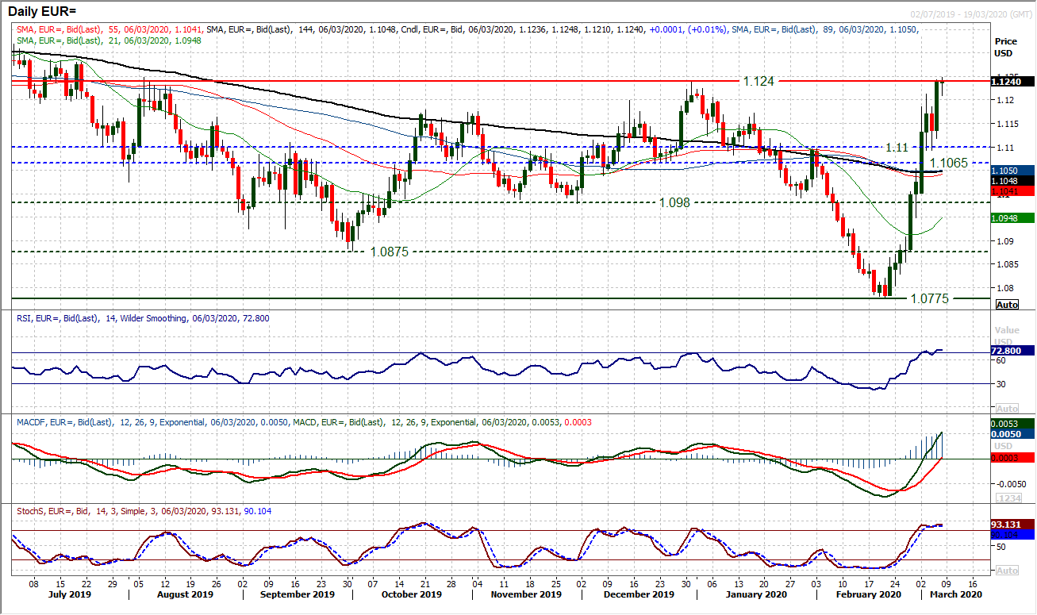Screen dimensions: 1037x615
Task: Click the Auto button on the price axis
Action: (x=1006, y=304)
